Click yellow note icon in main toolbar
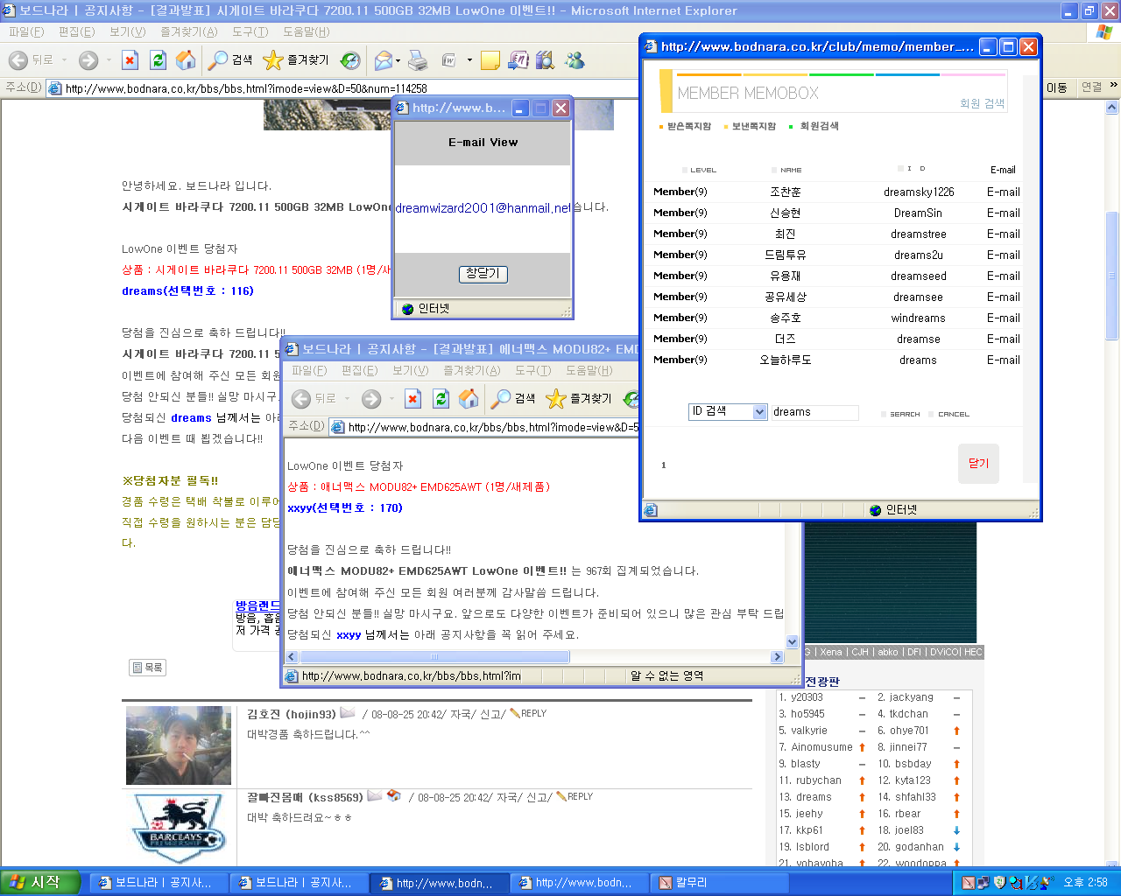1121x896 pixels. click(490, 60)
